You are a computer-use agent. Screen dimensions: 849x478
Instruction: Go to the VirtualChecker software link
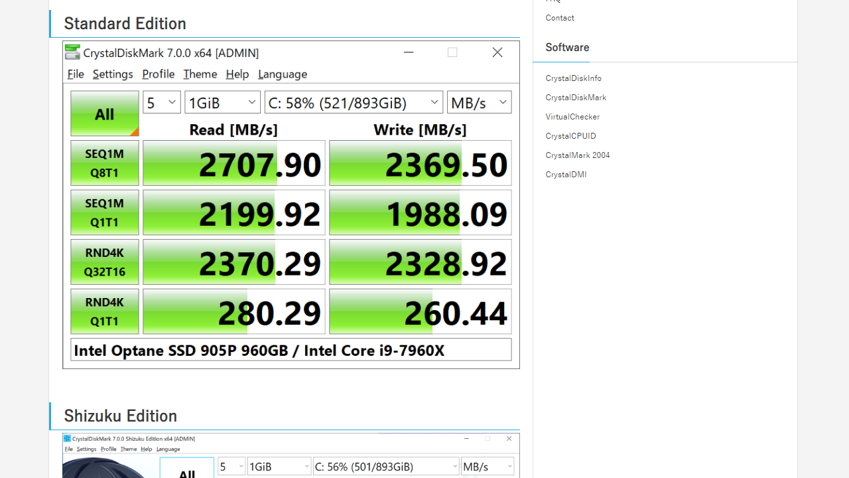pos(572,117)
